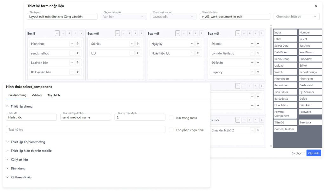The image size is (325, 191).
Task: Select the DatePicker component button
Action: 285,52
